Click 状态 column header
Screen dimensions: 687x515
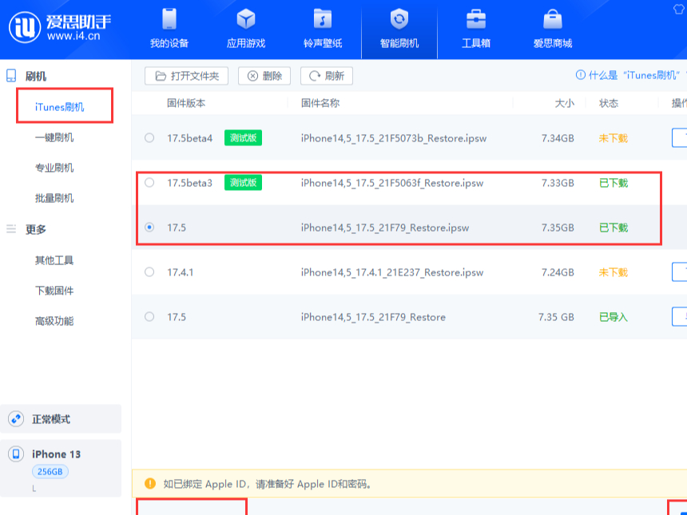coord(609,103)
